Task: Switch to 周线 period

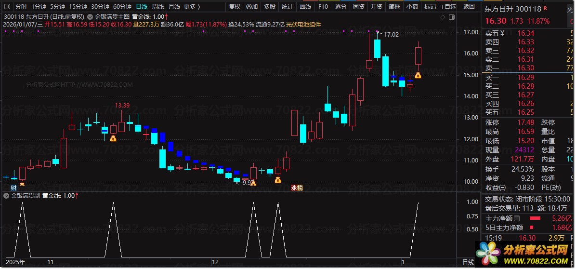Action: [x=158, y=7]
